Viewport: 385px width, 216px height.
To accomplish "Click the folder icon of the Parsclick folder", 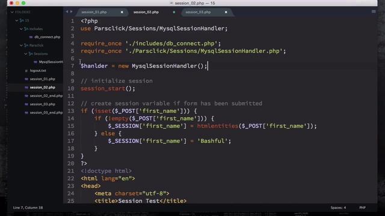I will click(x=26, y=46).
